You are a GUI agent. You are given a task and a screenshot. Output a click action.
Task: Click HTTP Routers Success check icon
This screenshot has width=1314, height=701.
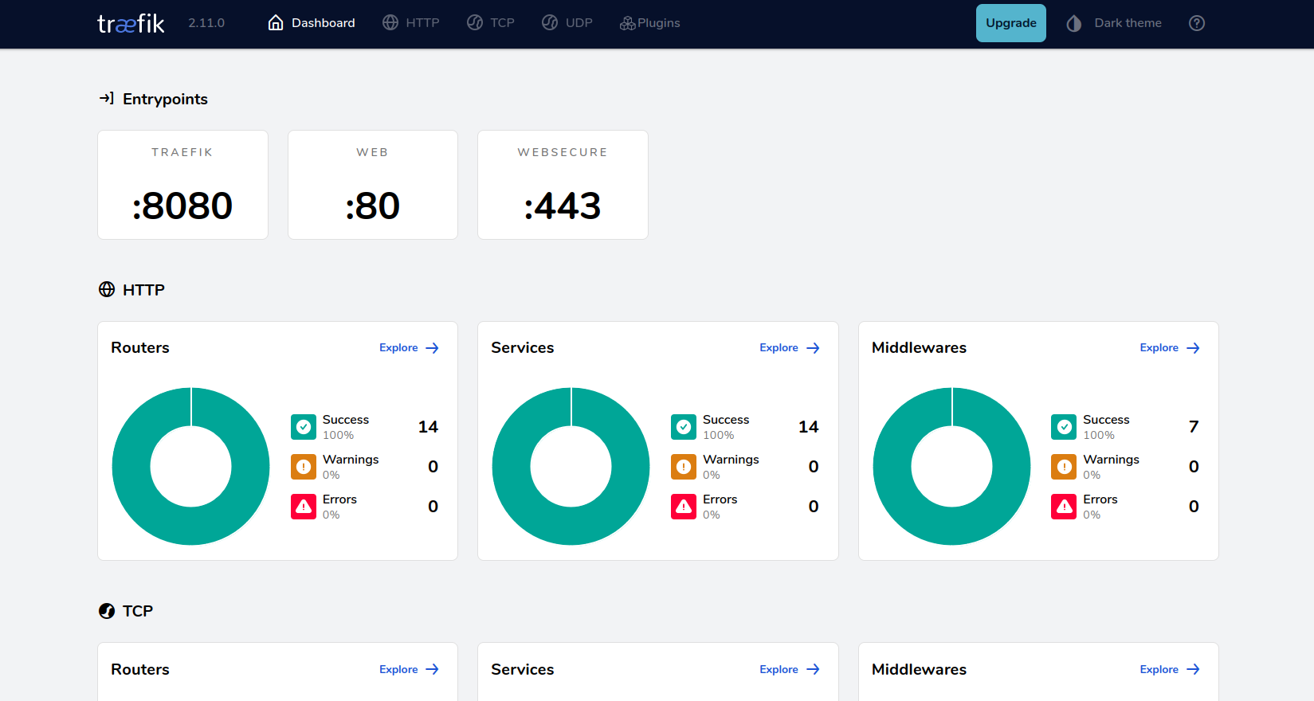304,427
